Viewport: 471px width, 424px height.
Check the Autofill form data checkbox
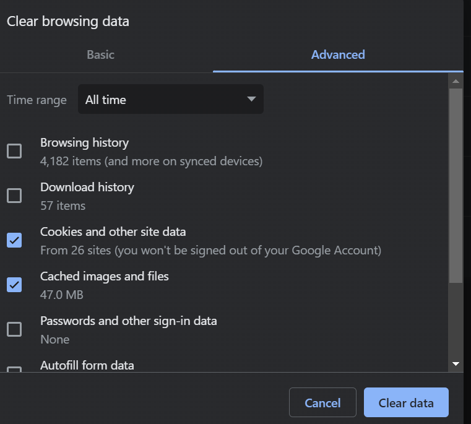click(x=14, y=370)
